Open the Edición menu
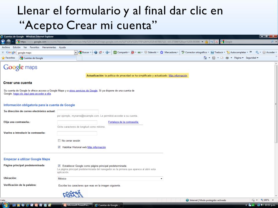The image size is (278, 208). [x=17, y=47]
